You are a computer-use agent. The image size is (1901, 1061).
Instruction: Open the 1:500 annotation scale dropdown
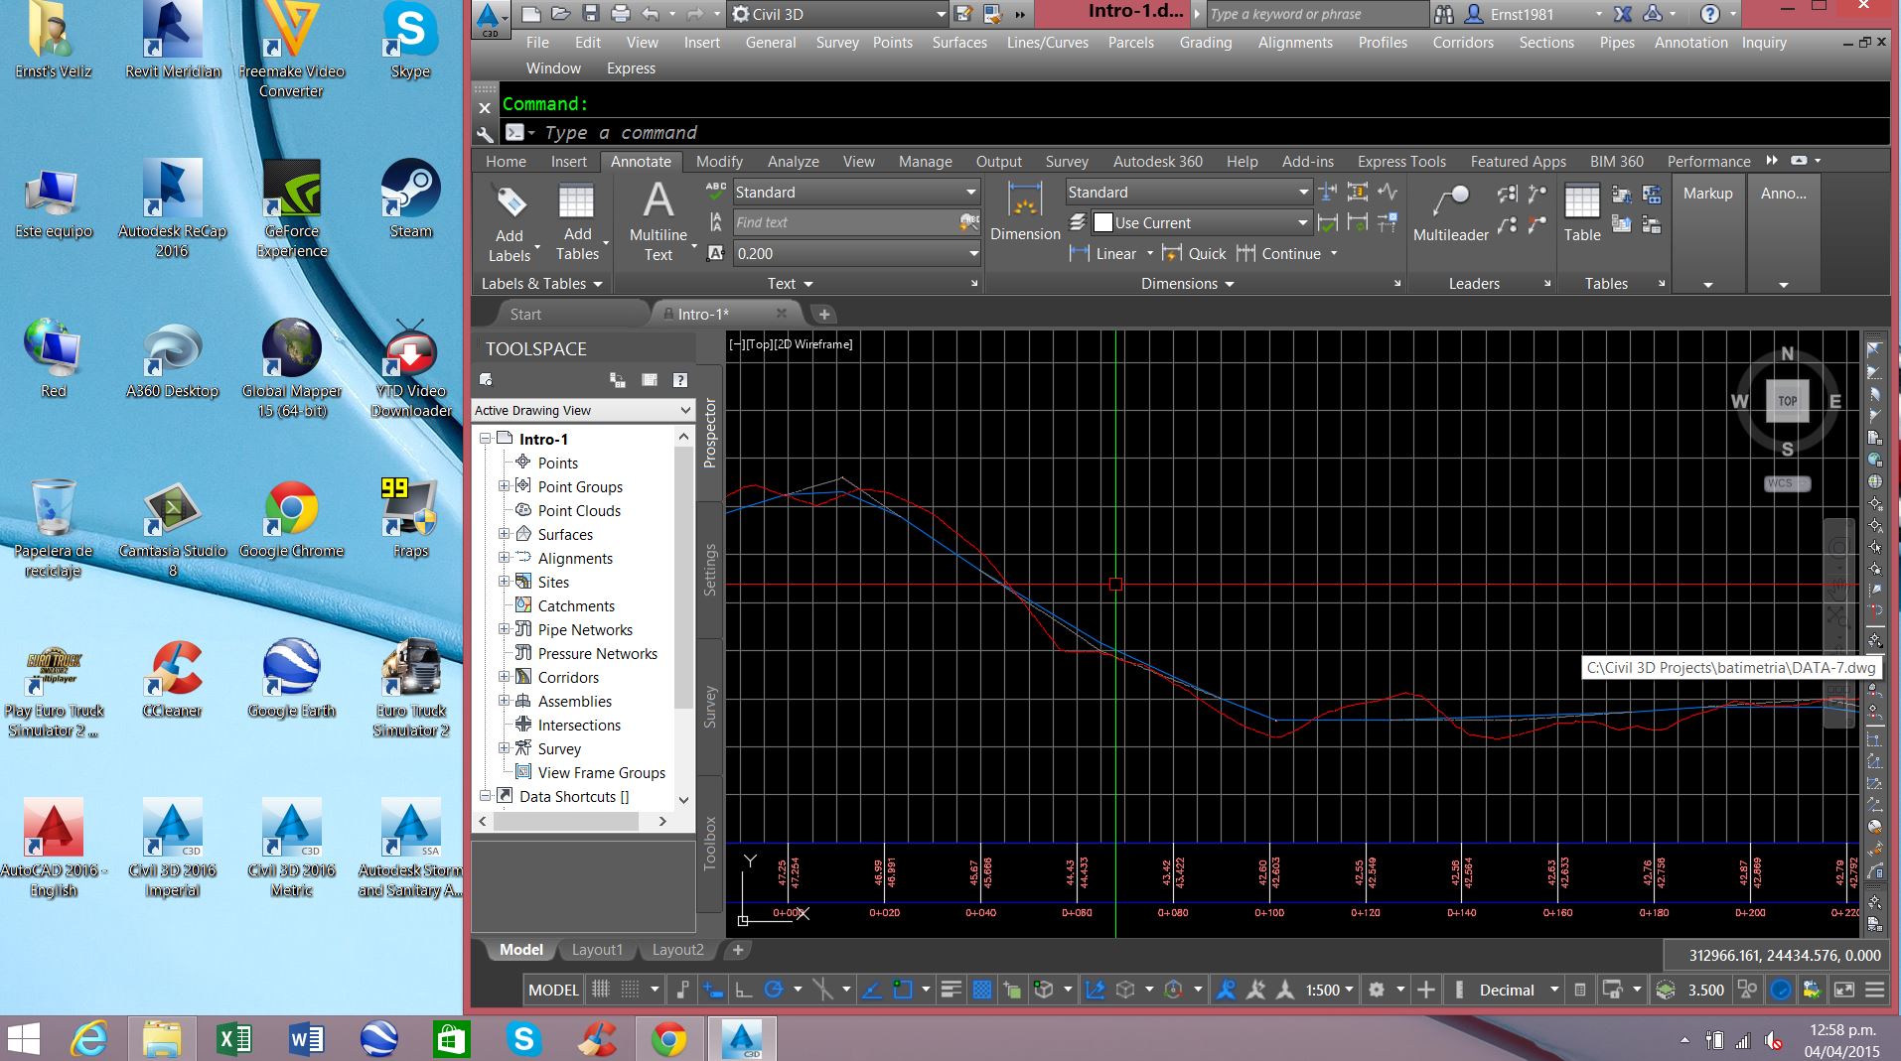tap(1330, 990)
